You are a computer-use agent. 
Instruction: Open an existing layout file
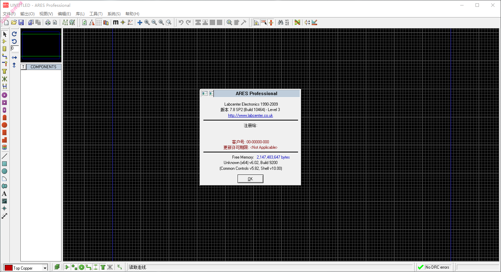click(14, 22)
